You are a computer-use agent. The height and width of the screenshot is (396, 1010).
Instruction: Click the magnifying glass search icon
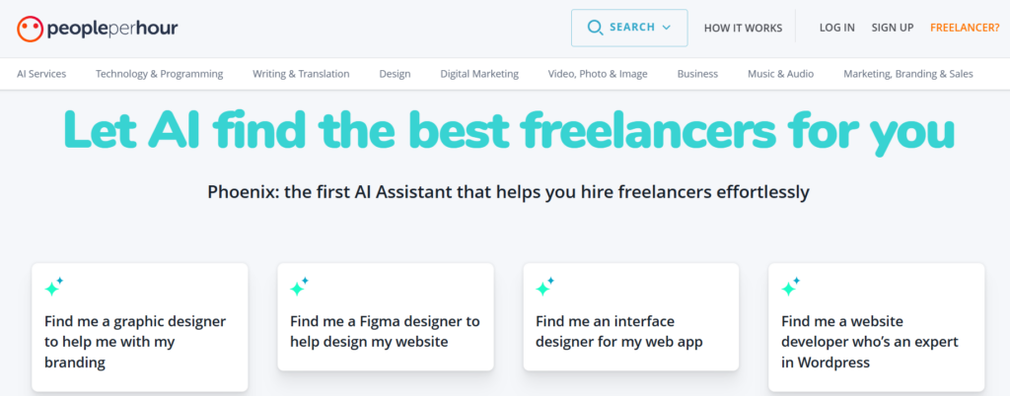click(x=595, y=28)
